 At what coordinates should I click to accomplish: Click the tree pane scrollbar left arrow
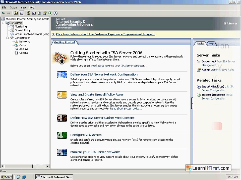2,166
